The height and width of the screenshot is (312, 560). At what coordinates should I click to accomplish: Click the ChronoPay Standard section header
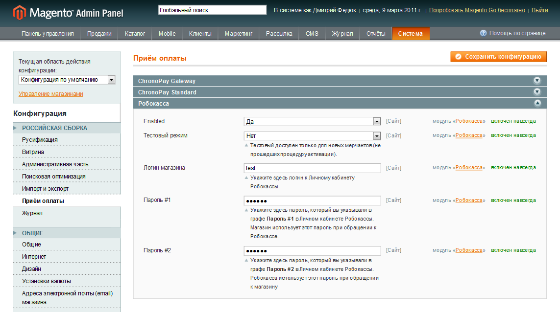click(340, 92)
